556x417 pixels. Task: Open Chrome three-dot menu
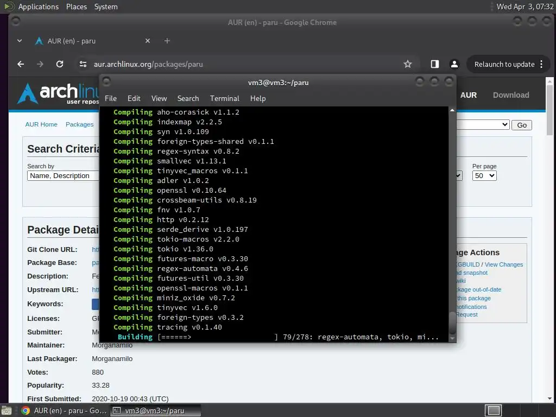point(541,64)
